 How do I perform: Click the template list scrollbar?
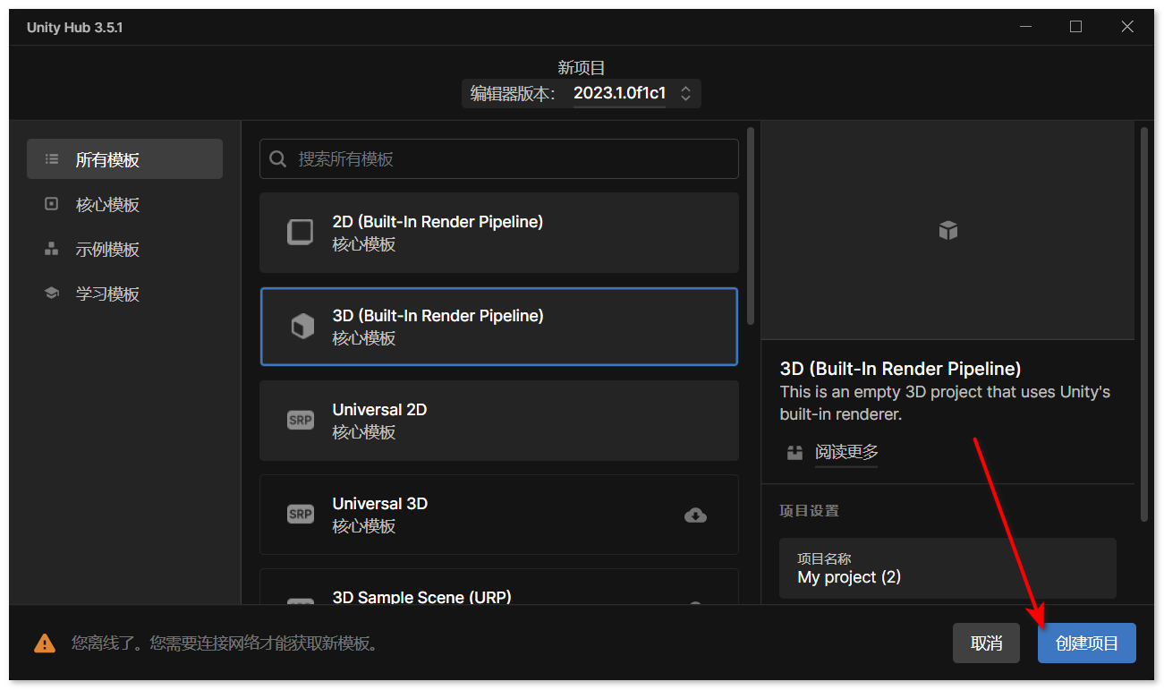point(751,226)
